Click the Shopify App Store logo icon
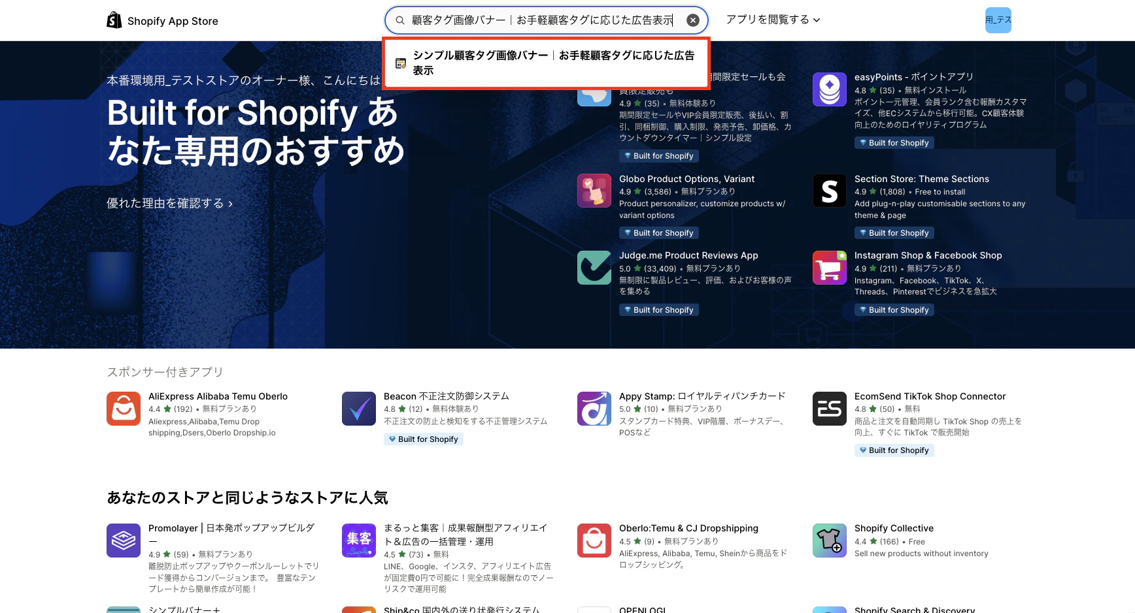This screenshot has width=1135, height=613. pyautogui.click(x=114, y=20)
